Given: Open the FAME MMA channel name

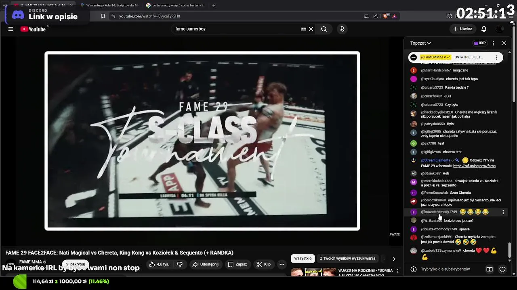Looking at the screenshot, I should click(x=31, y=262).
